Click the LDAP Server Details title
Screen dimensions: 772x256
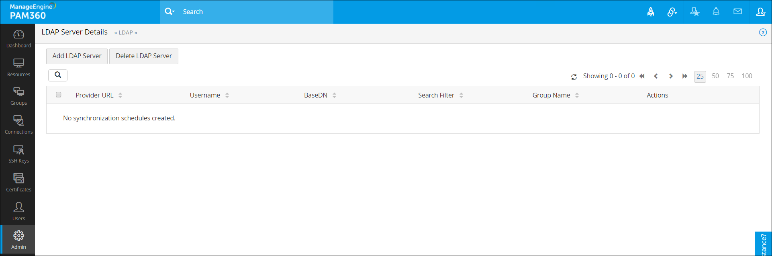pyautogui.click(x=74, y=32)
